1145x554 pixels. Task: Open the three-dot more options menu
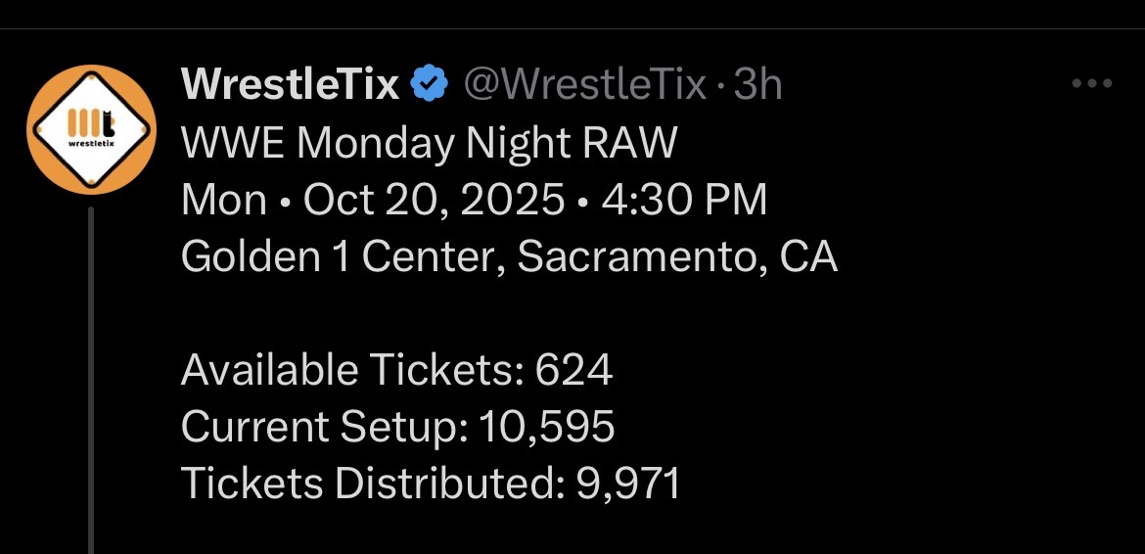(x=1092, y=85)
